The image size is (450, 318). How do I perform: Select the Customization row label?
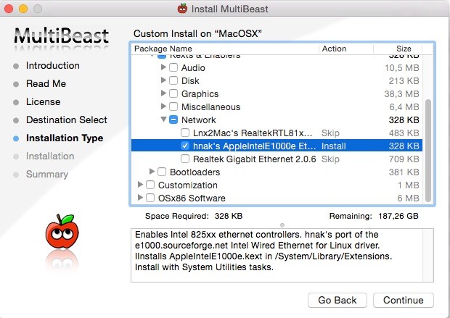click(188, 185)
